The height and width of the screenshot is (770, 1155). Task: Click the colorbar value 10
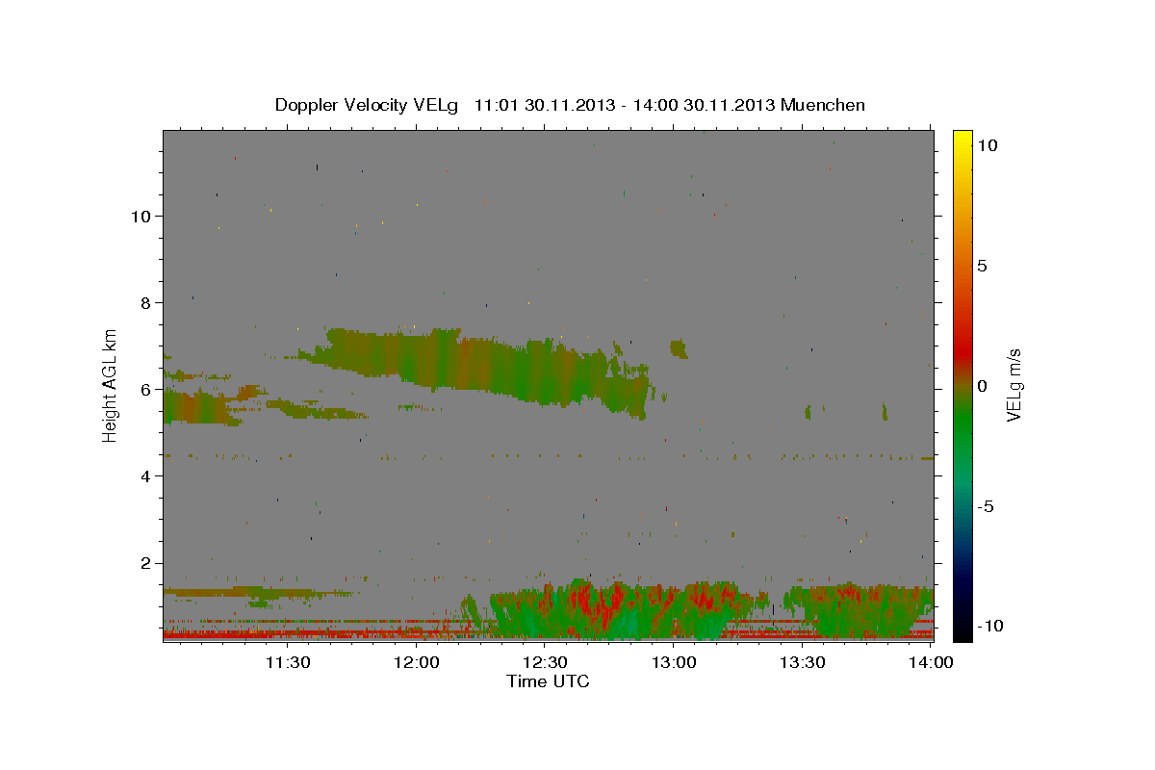[987, 145]
